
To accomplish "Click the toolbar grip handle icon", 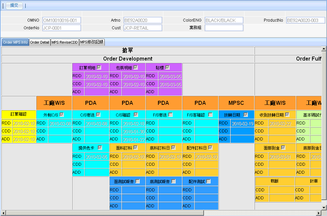I will click(x=3, y=6).
